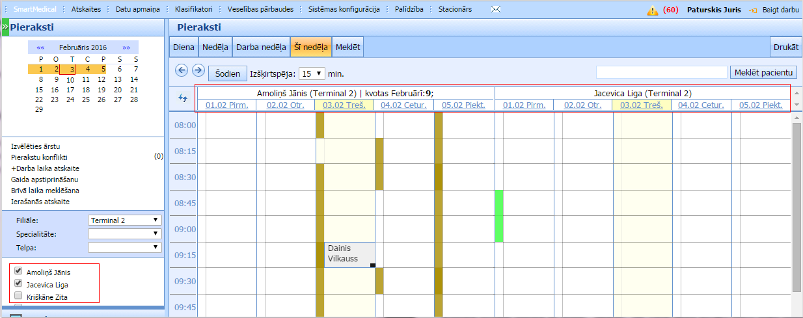Screen dimensions: 803x318
Task: Click the envelope messages icon
Action: [x=496, y=10]
